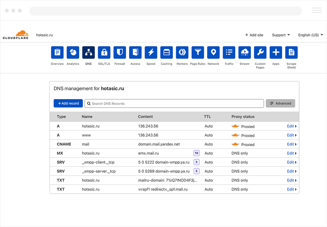This screenshot has width=327, height=227.
Task: Select the DNS network icon
Action: (89, 52)
